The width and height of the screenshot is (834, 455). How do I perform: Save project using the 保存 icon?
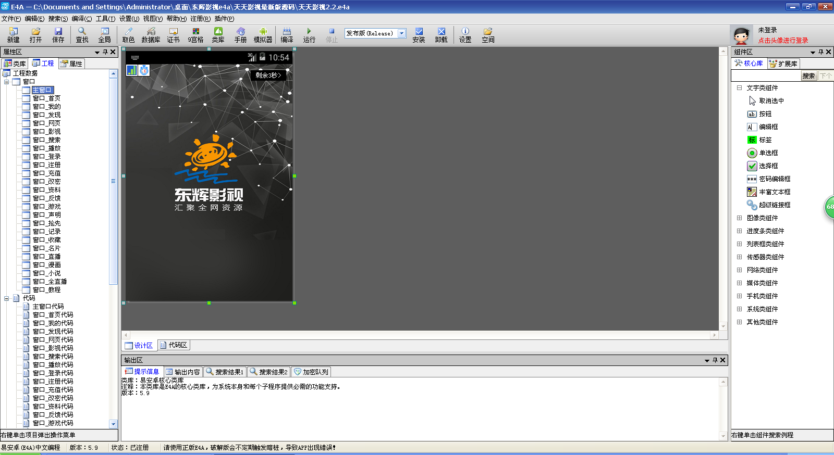[58, 35]
